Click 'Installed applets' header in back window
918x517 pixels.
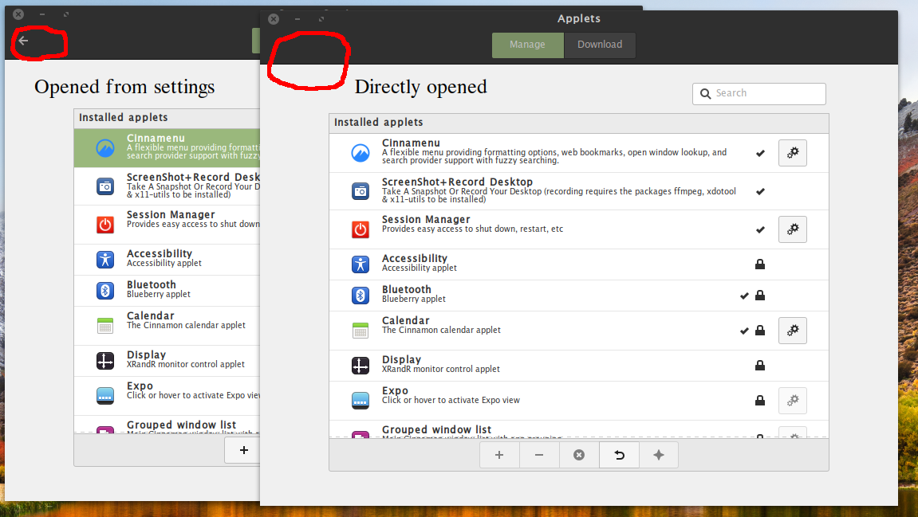124,118
